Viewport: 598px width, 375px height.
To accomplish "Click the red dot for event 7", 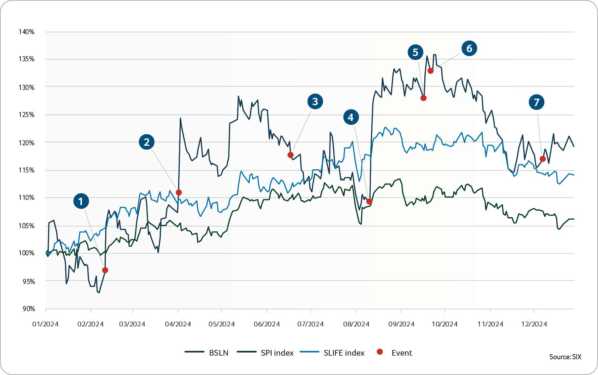I will tap(543, 159).
